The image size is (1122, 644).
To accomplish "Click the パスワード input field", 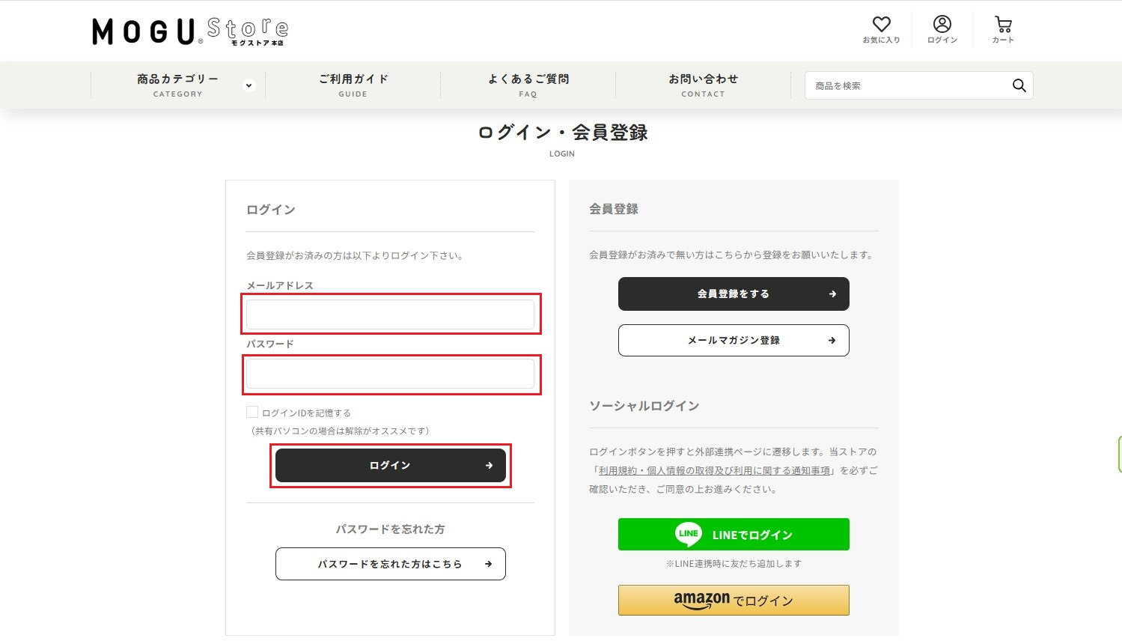I will 391,373.
